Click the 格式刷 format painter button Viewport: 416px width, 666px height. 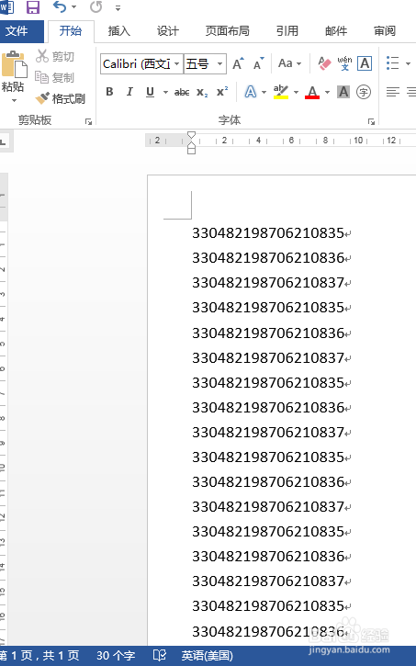click(x=61, y=98)
